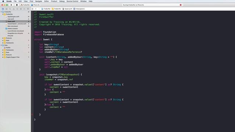The image size is (235, 132).
Task: Go back in editor history
Action: coord(36,9)
